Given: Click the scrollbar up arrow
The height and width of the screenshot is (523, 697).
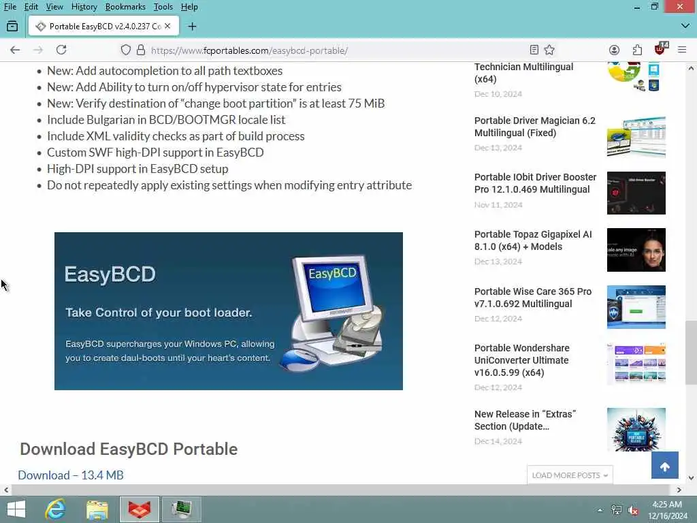Looking at the screenshot, I should (x=691, y=69).
